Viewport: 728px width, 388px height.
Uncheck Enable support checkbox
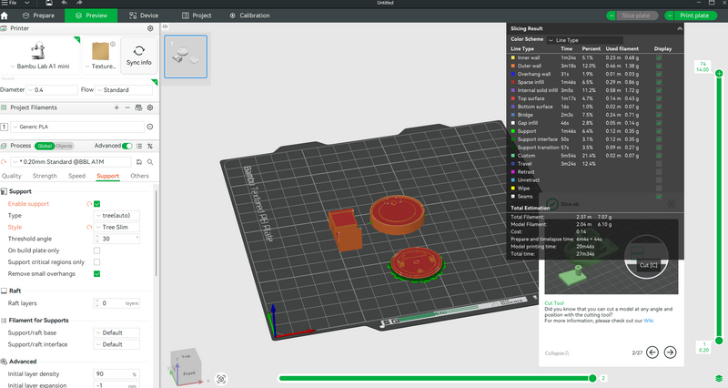coord(97,204)
